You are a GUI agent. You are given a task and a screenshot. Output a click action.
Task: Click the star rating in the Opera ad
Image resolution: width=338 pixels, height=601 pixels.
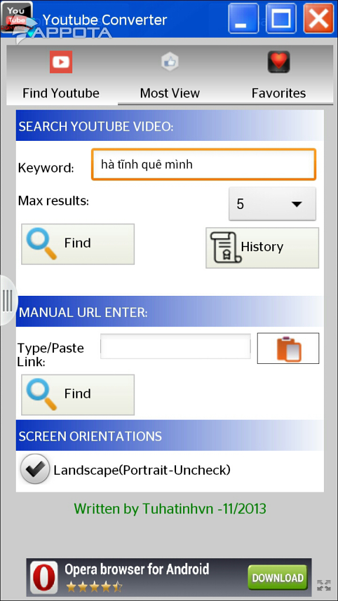point(94,587)
